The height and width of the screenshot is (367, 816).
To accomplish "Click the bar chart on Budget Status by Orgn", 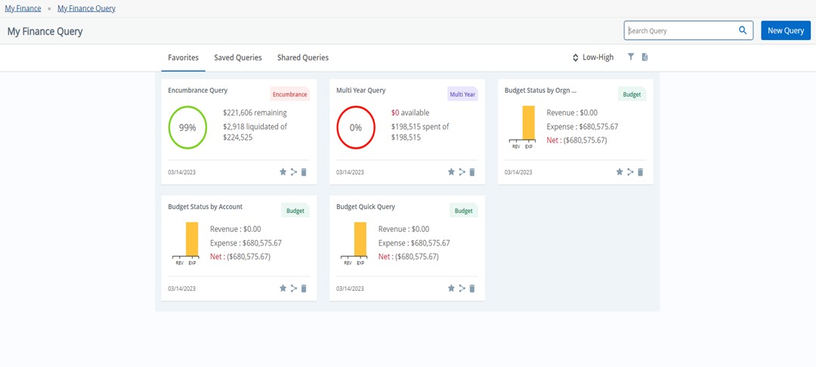I will (x=523, y=128).
